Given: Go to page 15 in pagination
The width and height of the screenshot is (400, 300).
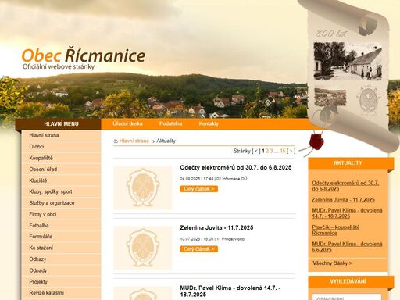Looking at the screenshot, I should (283, 151).
